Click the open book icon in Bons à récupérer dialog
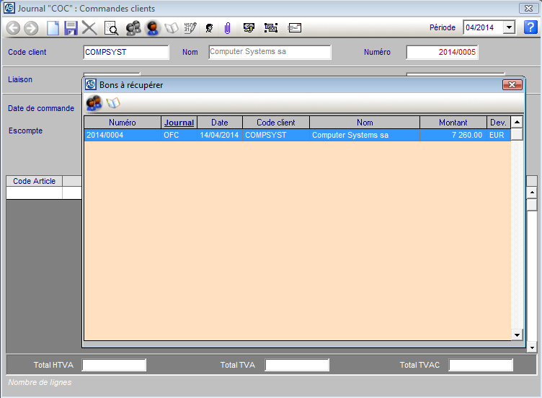The image size is (542, 398). pyautogui.click(x=113, y=103)
